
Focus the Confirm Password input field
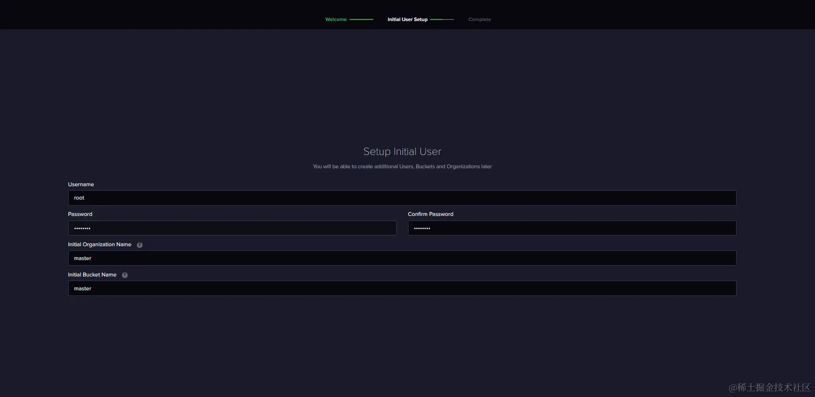click(572, 228)
